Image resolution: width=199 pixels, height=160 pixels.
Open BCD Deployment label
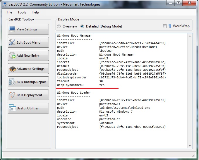[x=29, y=95]
